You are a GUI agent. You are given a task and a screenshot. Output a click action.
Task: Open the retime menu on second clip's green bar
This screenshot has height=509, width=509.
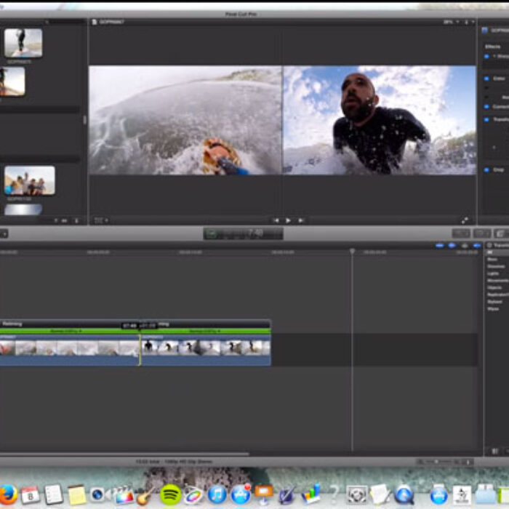pos(204,331)
